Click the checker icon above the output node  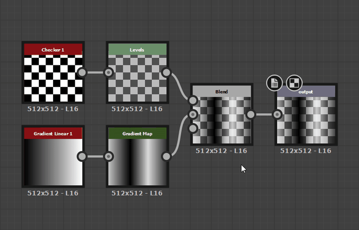click(x=294, y=83)
